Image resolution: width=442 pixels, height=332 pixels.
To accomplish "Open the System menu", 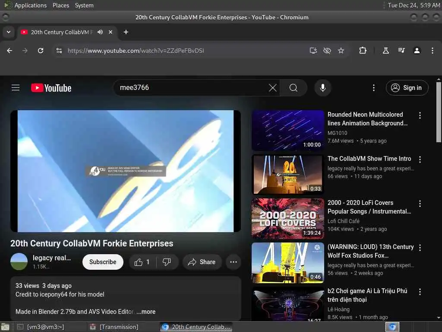I will point(84,5).
